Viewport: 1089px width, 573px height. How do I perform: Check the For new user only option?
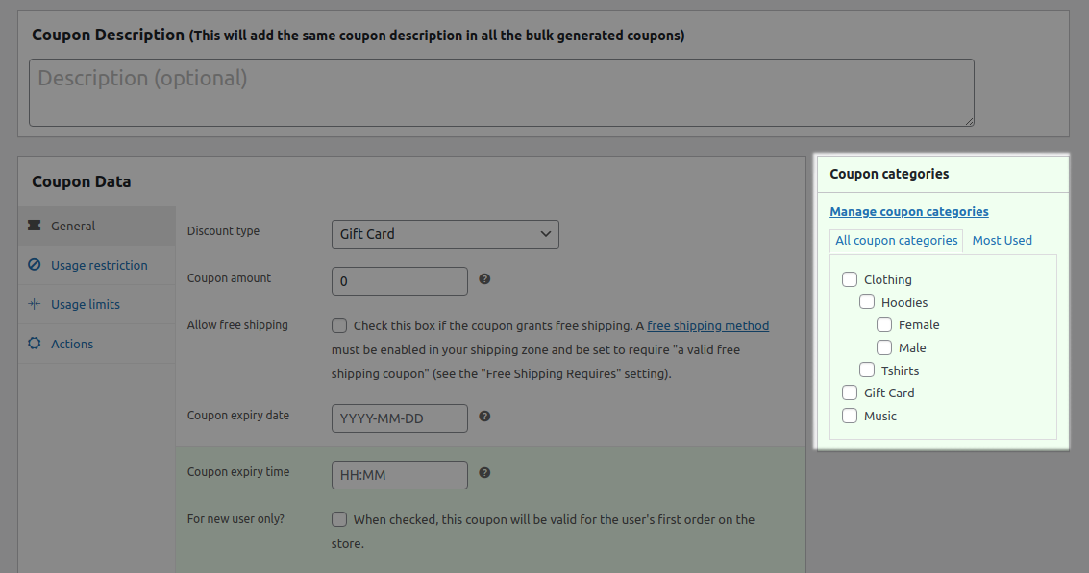[x=339, y=519]
